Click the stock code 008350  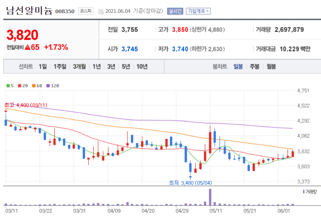(x=65, y=11)
